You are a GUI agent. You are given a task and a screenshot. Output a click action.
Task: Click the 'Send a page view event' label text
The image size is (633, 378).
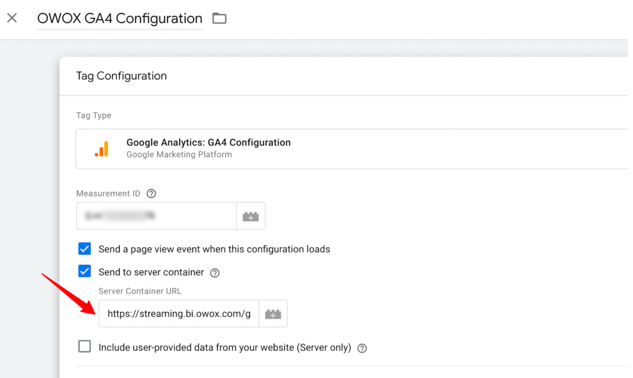(x=214, y=249)
